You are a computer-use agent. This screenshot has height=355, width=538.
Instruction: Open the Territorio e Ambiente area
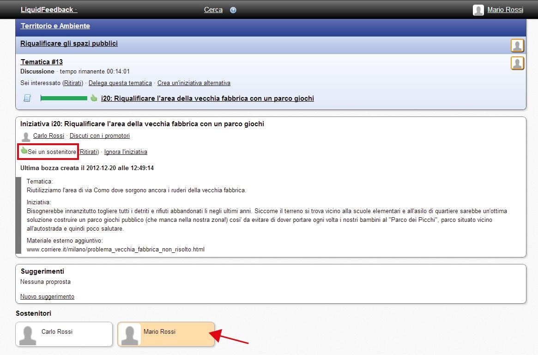55,26
